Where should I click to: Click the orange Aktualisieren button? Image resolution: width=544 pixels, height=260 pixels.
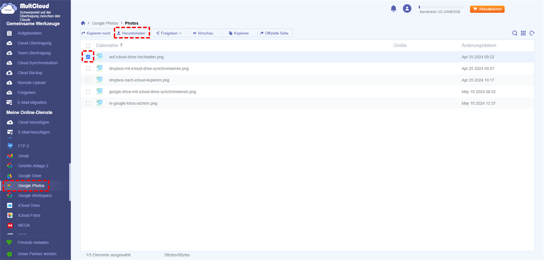(x=487, y=9)
